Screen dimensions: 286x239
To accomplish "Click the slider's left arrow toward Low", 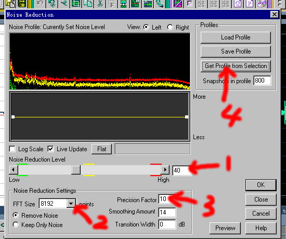I will point(14,170).
